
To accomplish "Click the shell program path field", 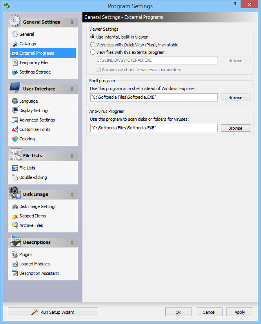I will [x=154, y=98].
